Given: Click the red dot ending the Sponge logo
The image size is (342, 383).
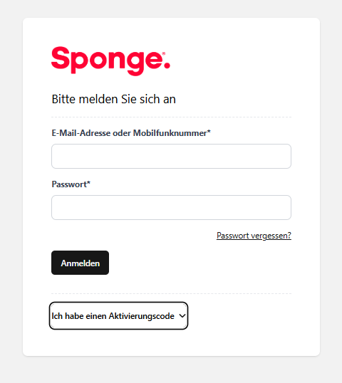Looking at the screenshot, I should 167,65.
